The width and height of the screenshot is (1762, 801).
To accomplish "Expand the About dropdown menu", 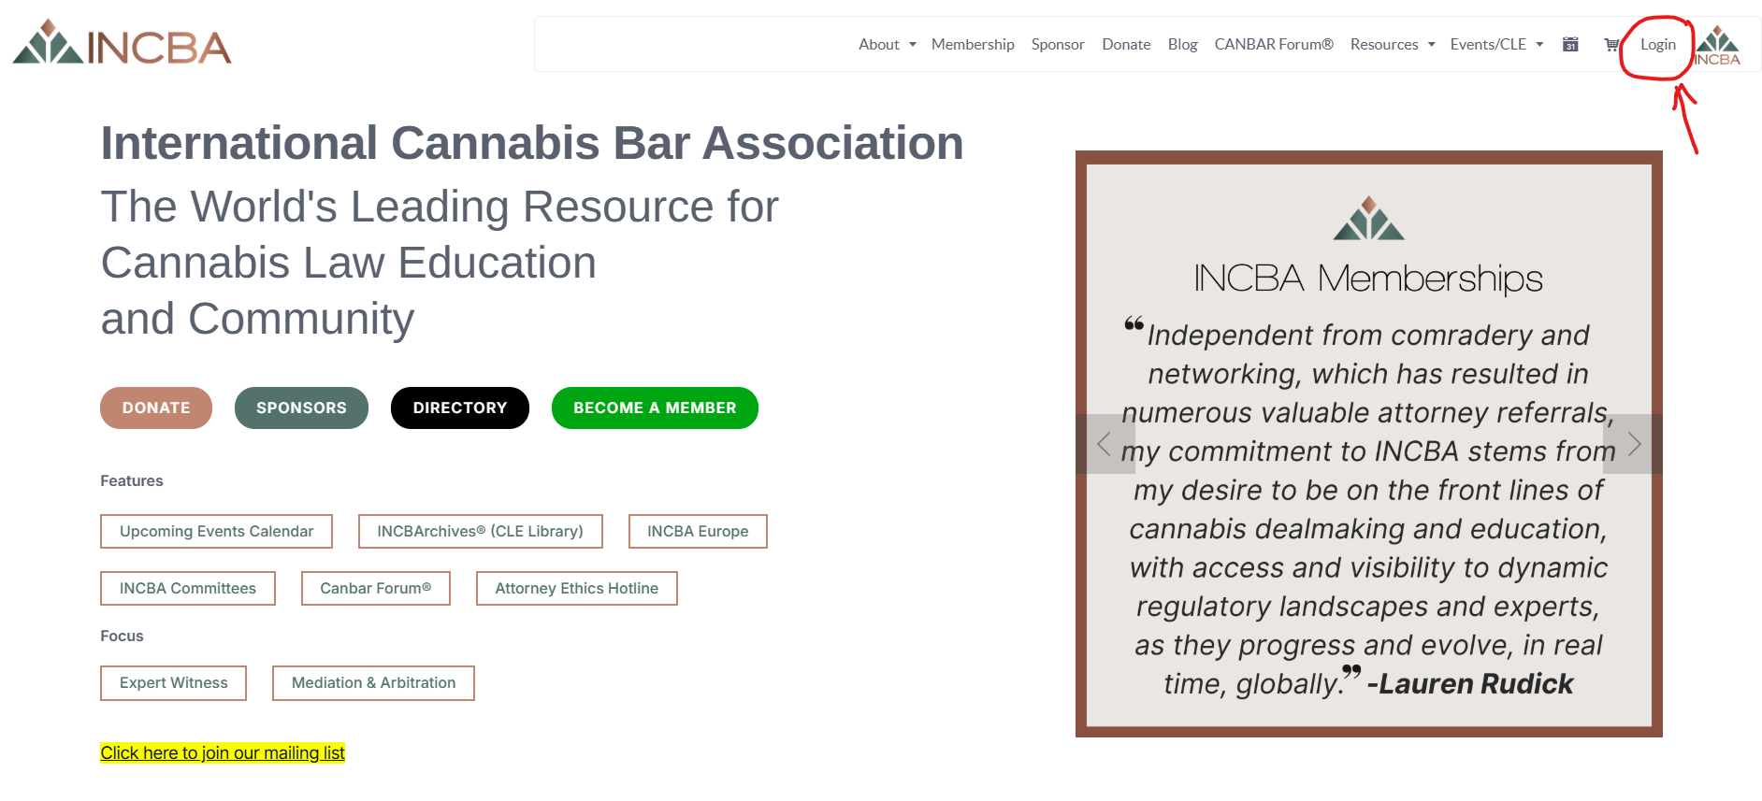I will 887,45.
